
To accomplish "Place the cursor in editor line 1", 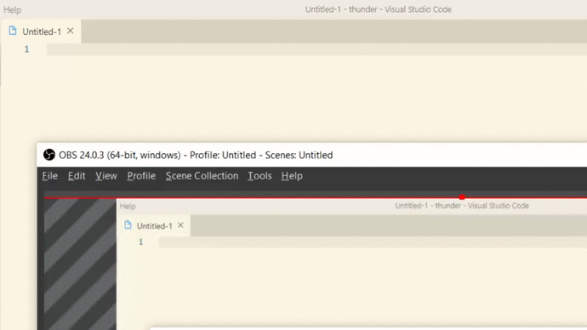I will coord(316,49).
